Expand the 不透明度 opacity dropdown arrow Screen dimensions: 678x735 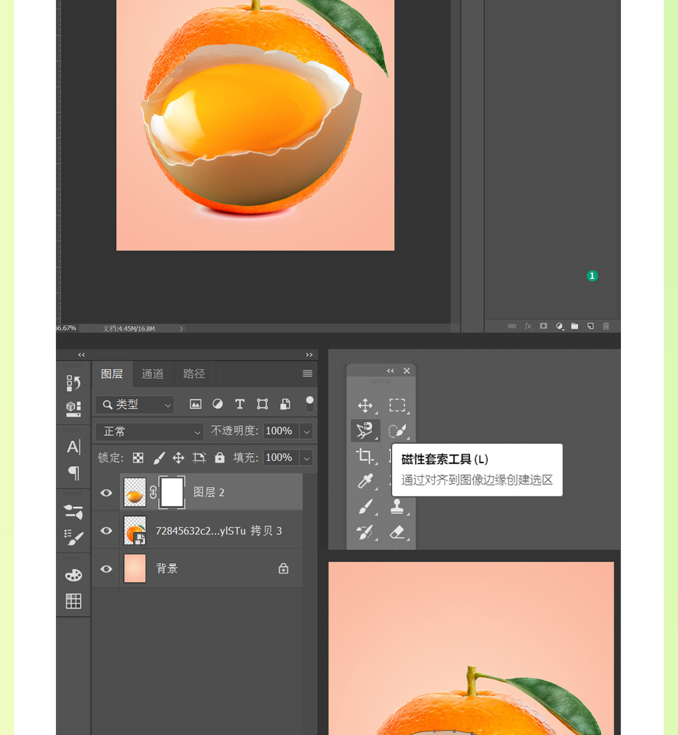(x=306, y=431)
